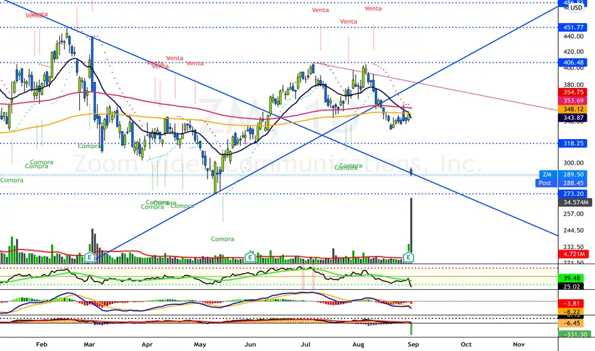Click the 318.25 horizontal line price label

tap(573, 144)
